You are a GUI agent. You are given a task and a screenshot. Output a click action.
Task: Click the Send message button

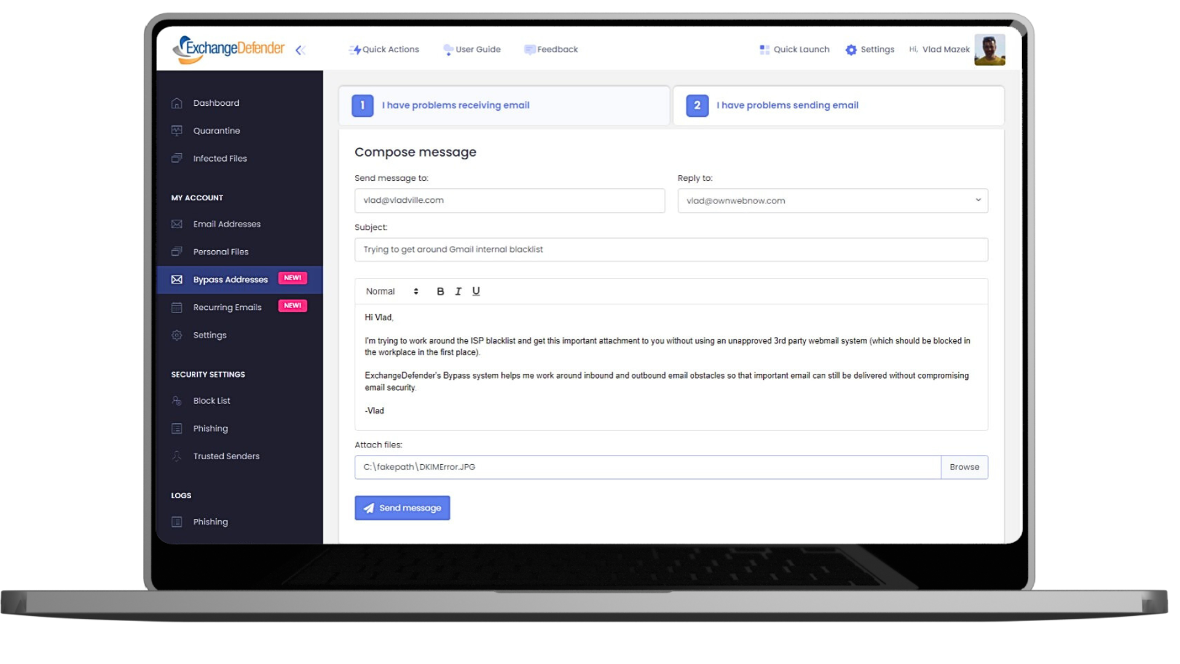402,508
